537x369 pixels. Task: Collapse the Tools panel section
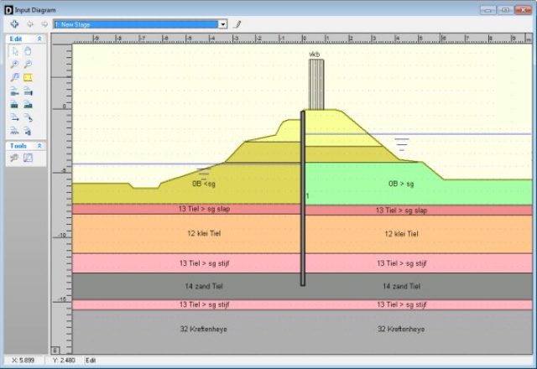(39, 146)
